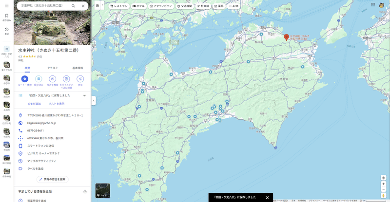Click the shrine address row 〒769-2606

52,115
